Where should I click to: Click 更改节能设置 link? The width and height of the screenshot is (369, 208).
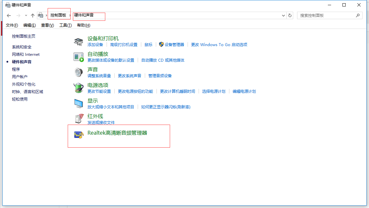click(99, 91)
